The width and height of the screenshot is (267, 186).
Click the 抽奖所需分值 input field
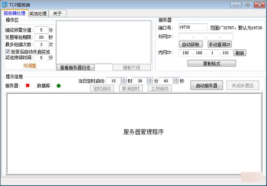click(41, 30)
